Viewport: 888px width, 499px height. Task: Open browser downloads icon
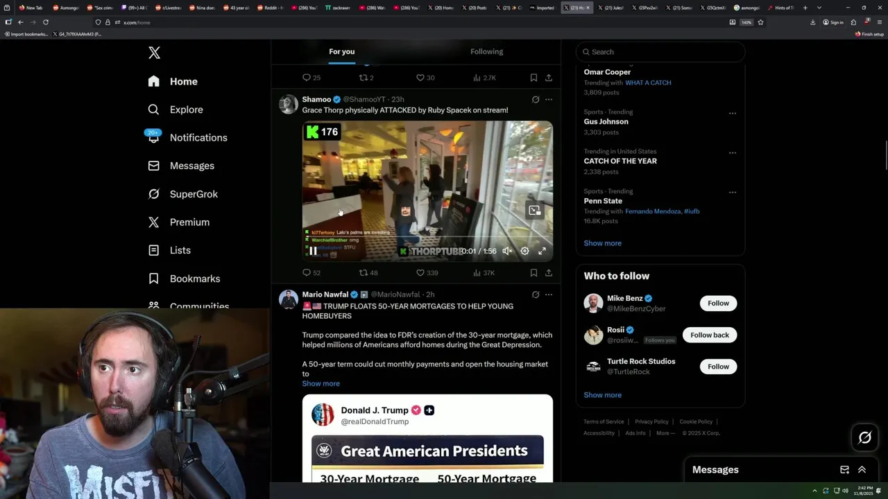click(x=812, y=22)
